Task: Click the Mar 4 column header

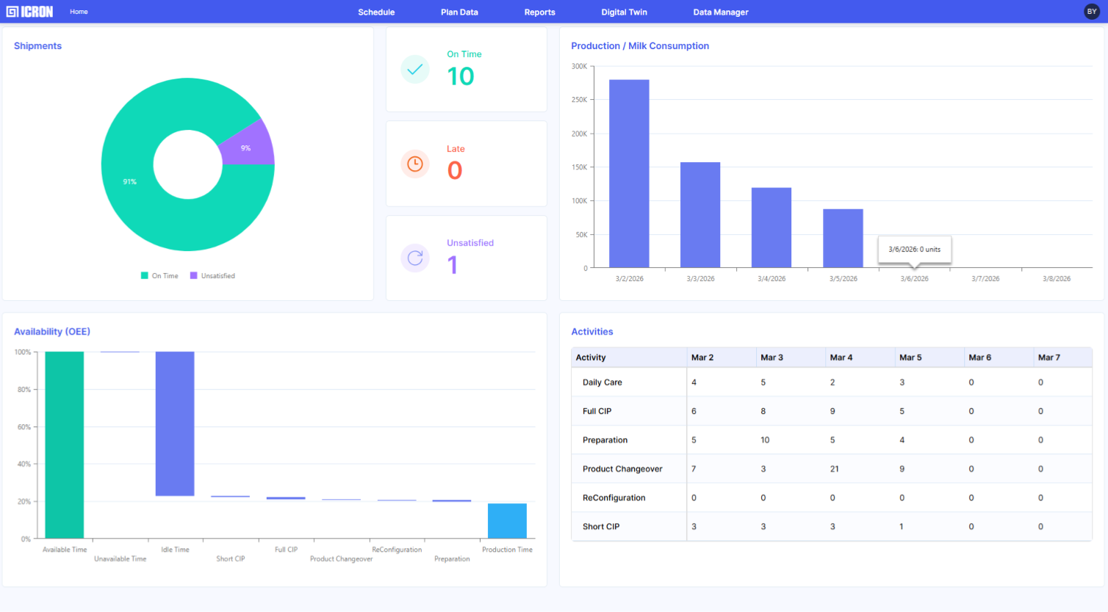Action: tap(841, 357)
